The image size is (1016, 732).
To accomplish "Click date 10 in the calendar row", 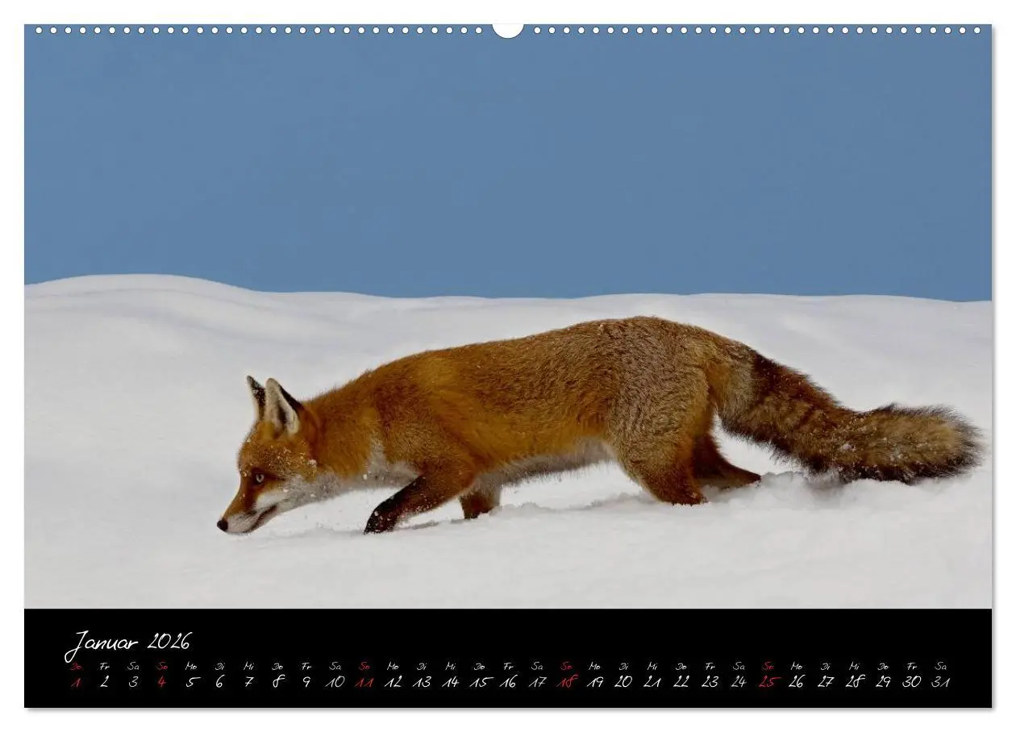I will click(x=335, y=682).
